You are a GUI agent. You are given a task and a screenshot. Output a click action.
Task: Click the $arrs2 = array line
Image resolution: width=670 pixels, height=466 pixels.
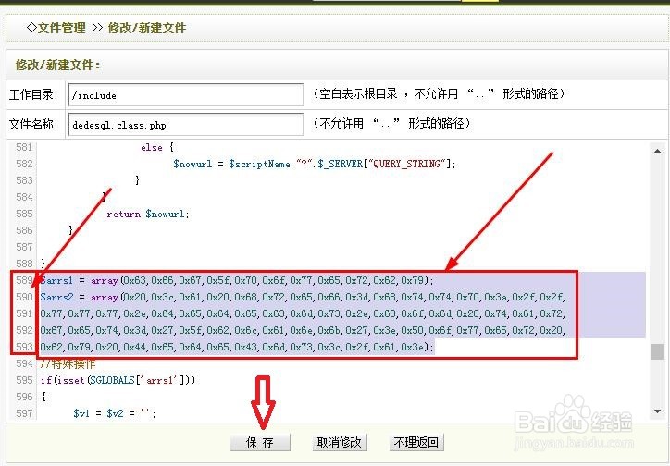click(x=303, y=297)
